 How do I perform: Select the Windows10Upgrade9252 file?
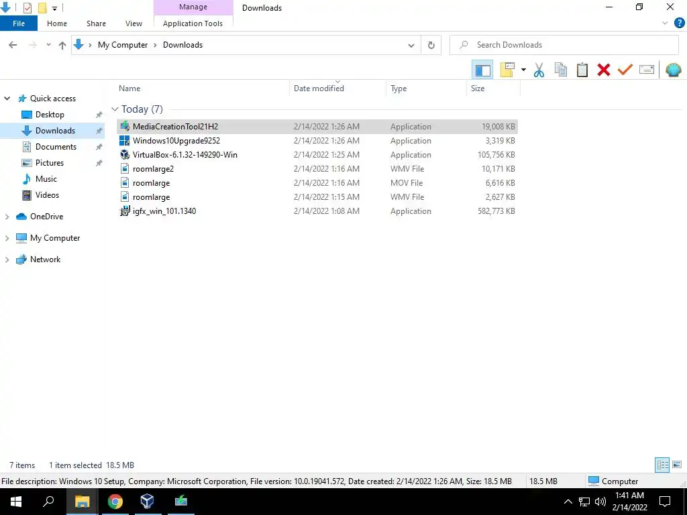coord(317,141)
